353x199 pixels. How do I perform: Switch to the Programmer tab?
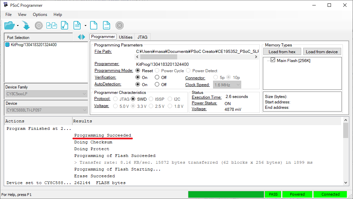[x=103, y=37]
